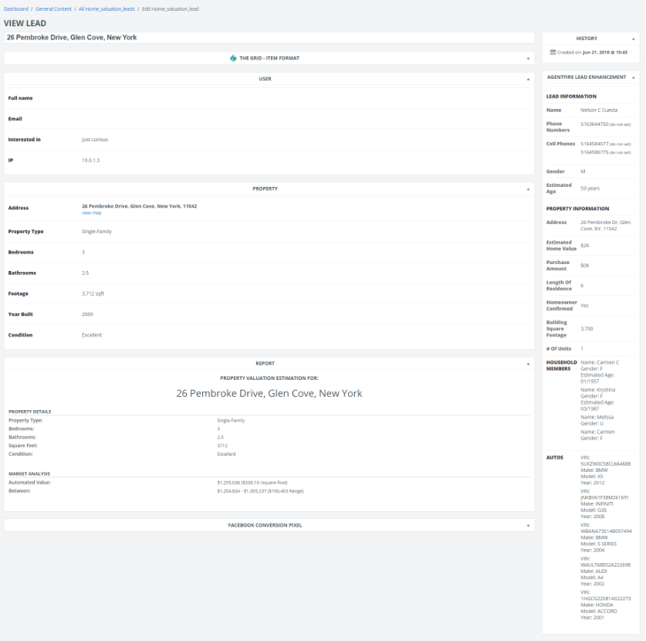The height and width of the screenshot is (641, 646).
Task: Click the calendar icon in History panel
Action: coord(553,53)
